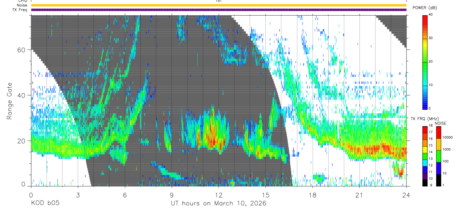Click the black 9-10 MHz TX FRQ swatch
Viewport: 457px width, 211px height.
[425, 183]
